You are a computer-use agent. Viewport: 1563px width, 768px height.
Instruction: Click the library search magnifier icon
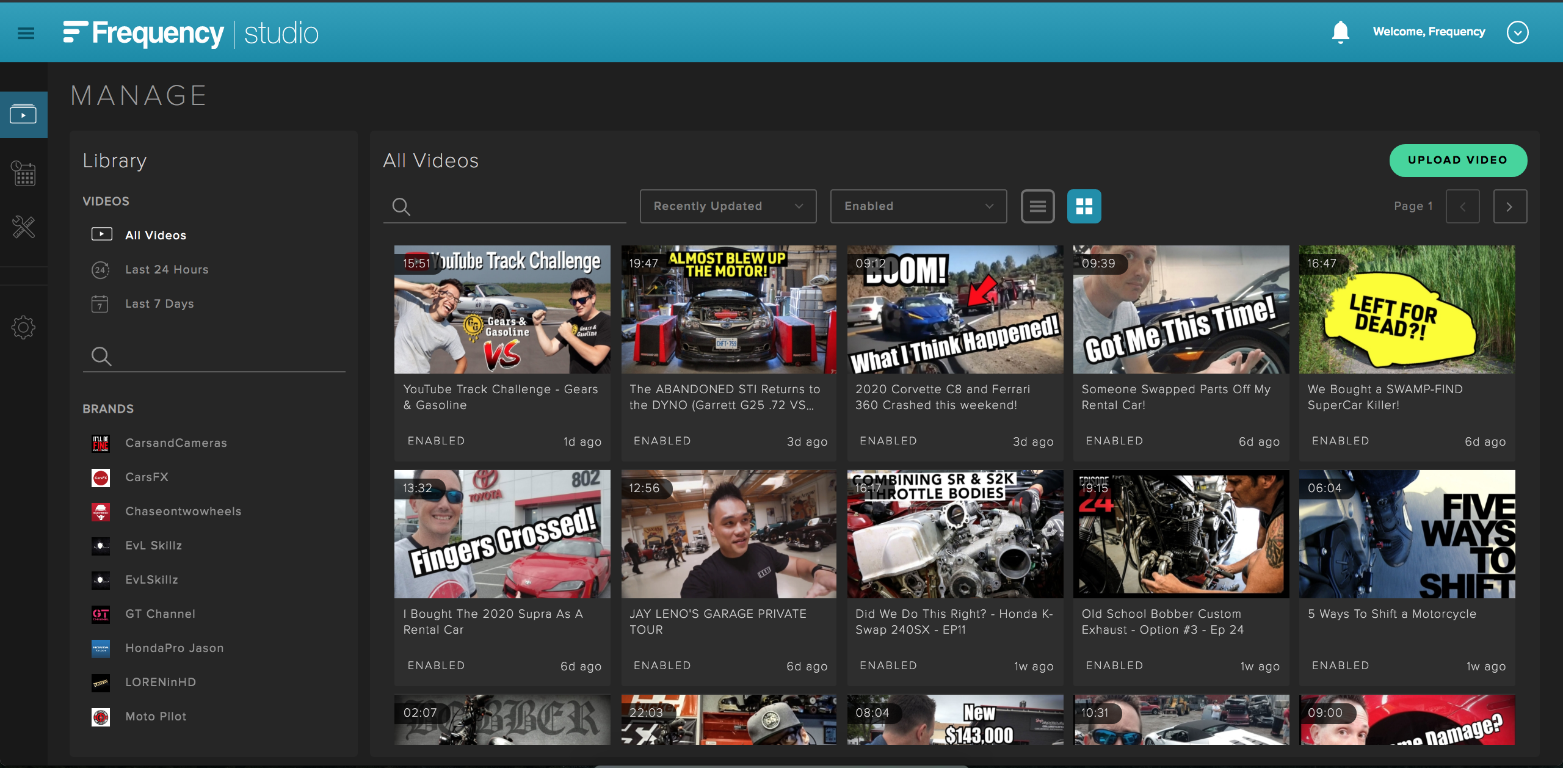(x=101, y=356)
